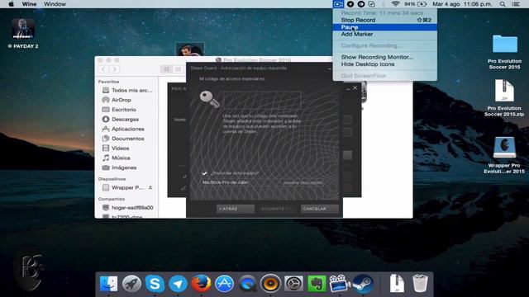Screen dimensions: 529x297
Task: Select Add Marker menu entry
Action: pos(384,34)
